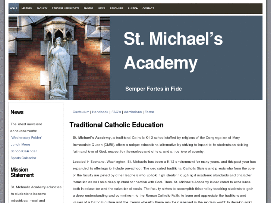Open the Curriculum link
The width and height of the screenshot is (271, 203).
81,112
